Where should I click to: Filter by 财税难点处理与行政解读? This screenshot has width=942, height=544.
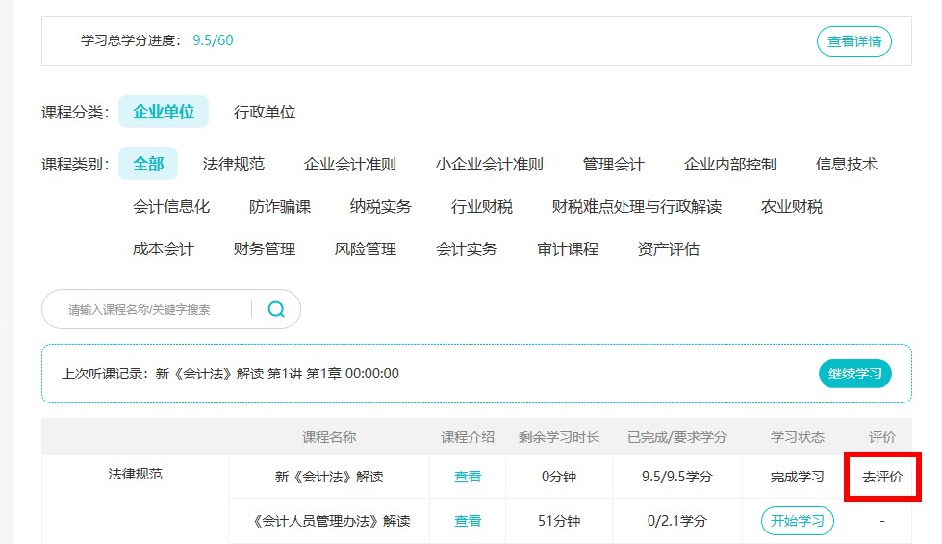point(636,206)
